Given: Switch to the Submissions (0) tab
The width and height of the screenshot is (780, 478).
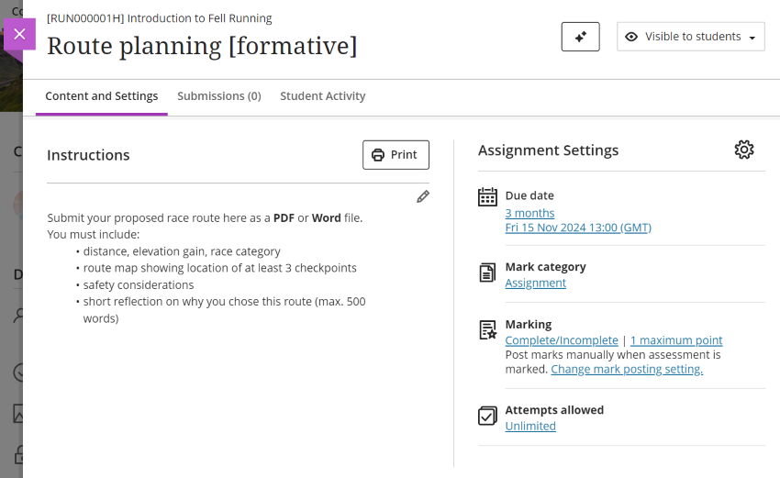Looking at the screenshot, I should [219, 96].
